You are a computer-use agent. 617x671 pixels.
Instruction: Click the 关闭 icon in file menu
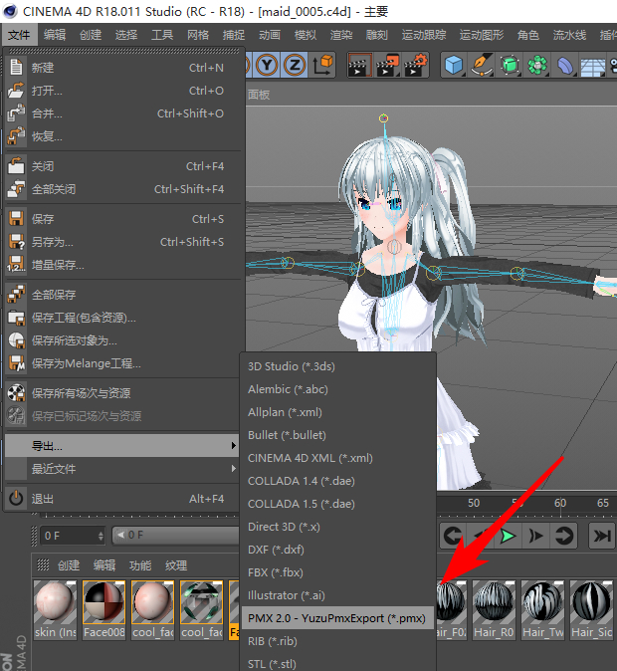point(16,166)
